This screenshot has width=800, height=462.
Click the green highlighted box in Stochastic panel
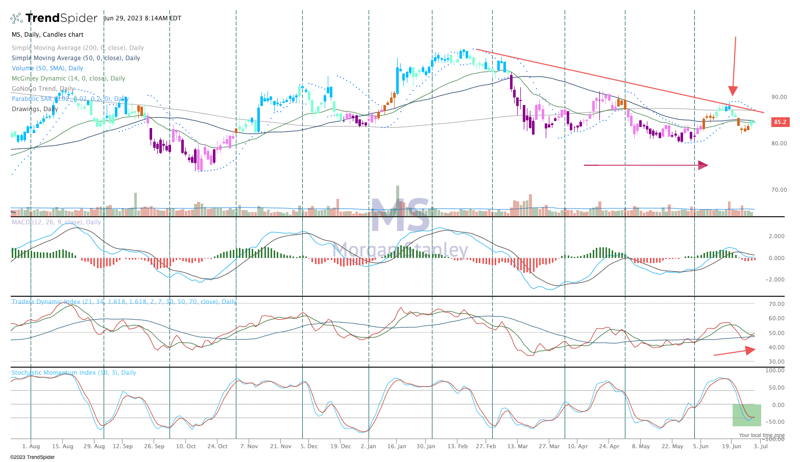(x=746, y=415)
